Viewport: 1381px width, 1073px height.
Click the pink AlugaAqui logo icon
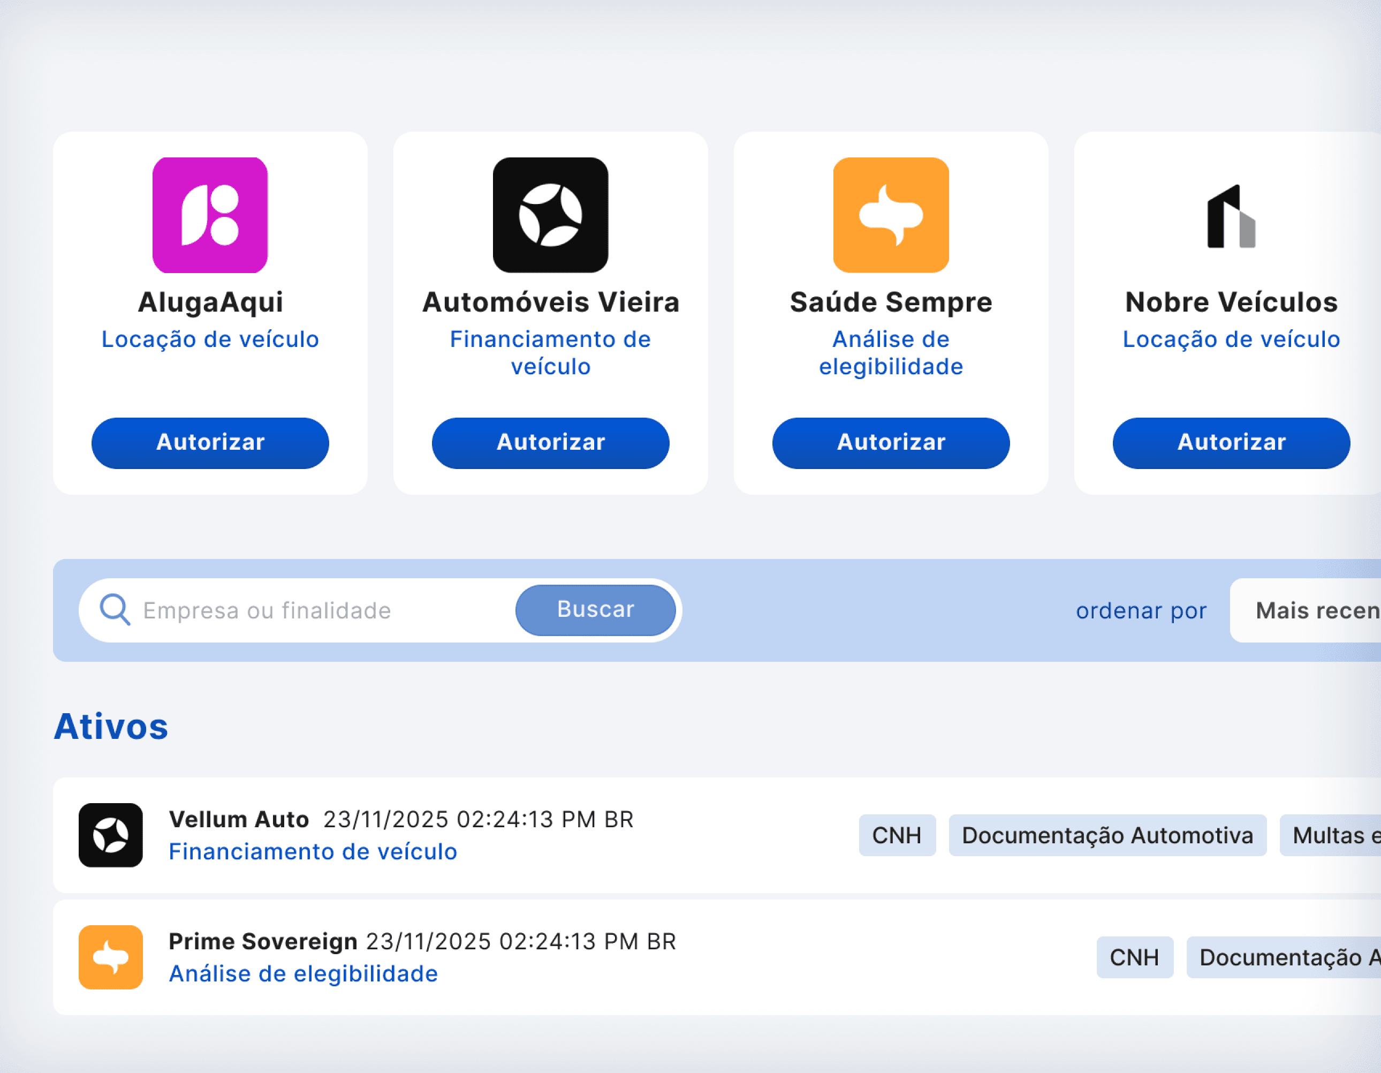(210, 215)
